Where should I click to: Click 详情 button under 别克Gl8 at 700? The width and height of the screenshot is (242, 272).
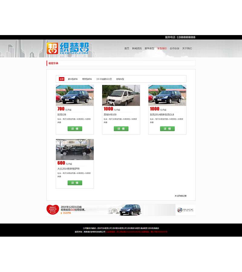[x=75, y=129]
